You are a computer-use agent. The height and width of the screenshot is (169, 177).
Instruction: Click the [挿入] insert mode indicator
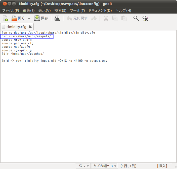[162, 166]
